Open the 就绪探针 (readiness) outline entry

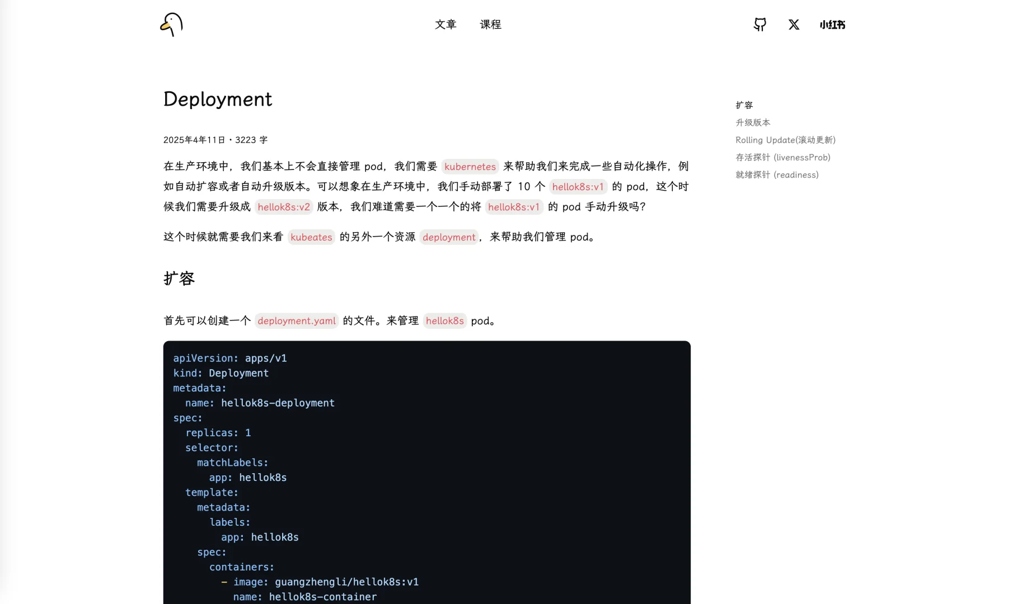777,174
